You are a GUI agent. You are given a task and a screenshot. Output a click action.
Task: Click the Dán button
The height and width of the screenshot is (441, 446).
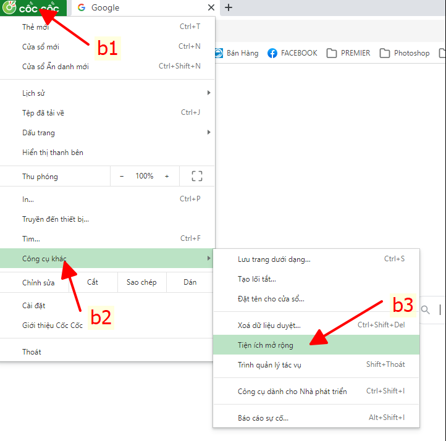[x=190, y=282]
